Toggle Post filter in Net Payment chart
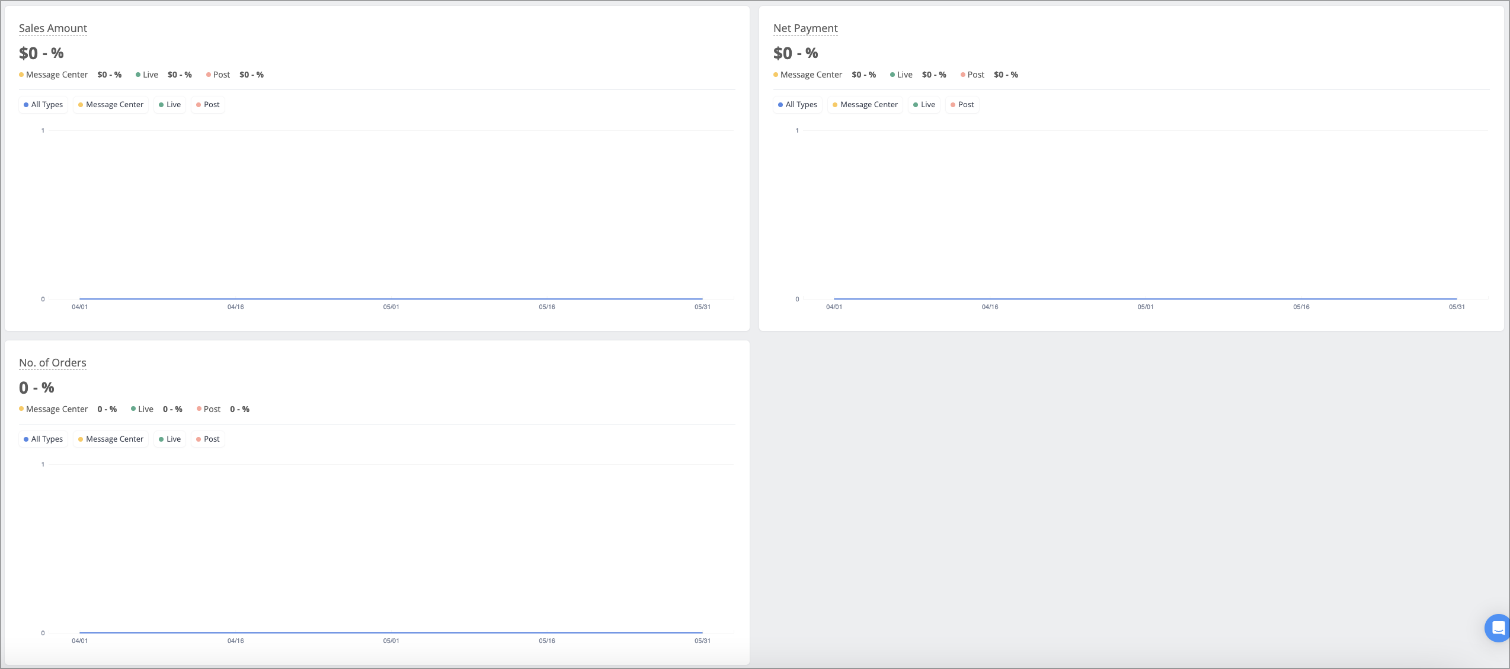Image resolution: width=1510 pixels, height=669 pixels. 962,105
